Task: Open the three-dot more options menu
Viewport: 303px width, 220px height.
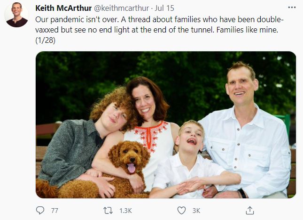Action: pyautogui.click(x=292, y=9)
